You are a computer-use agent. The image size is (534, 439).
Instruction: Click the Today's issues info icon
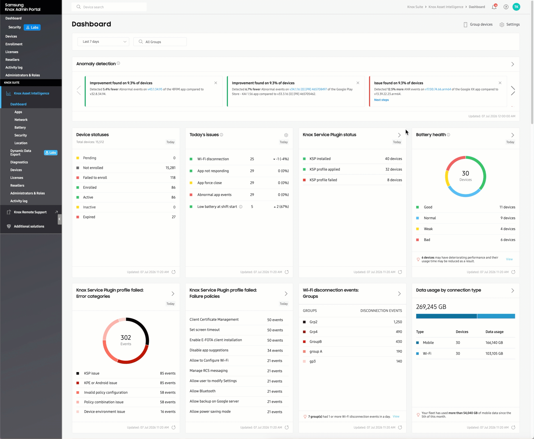221,135
